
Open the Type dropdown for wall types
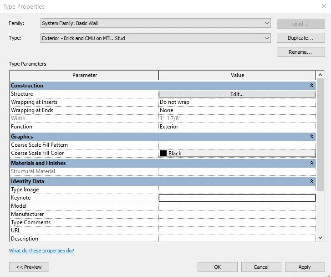pyautogui.click(x=155, y=38)
